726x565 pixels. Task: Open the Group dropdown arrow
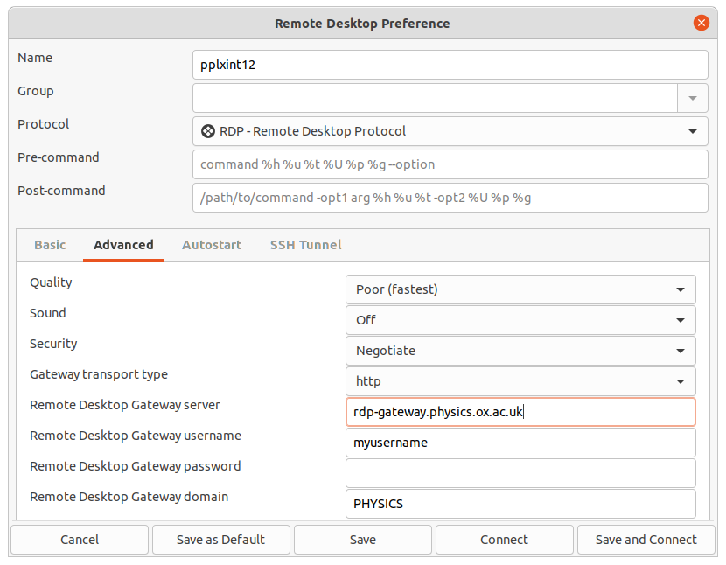point(692,98)
